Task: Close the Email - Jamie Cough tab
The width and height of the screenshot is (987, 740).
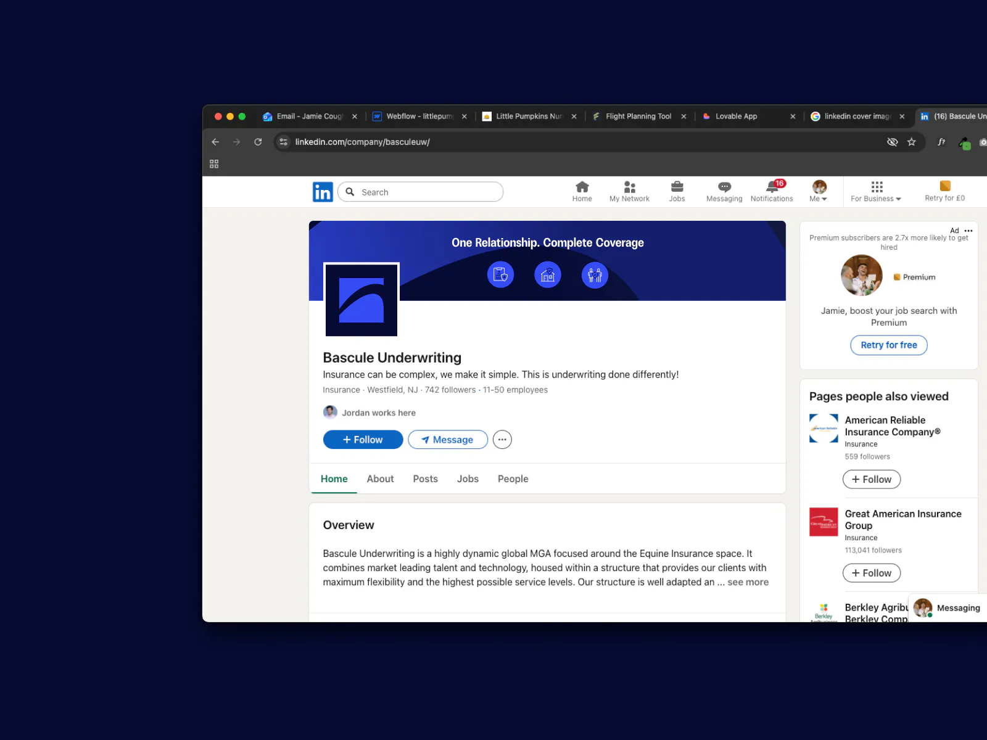Action: pyautogui.click(x=355, y=116)
